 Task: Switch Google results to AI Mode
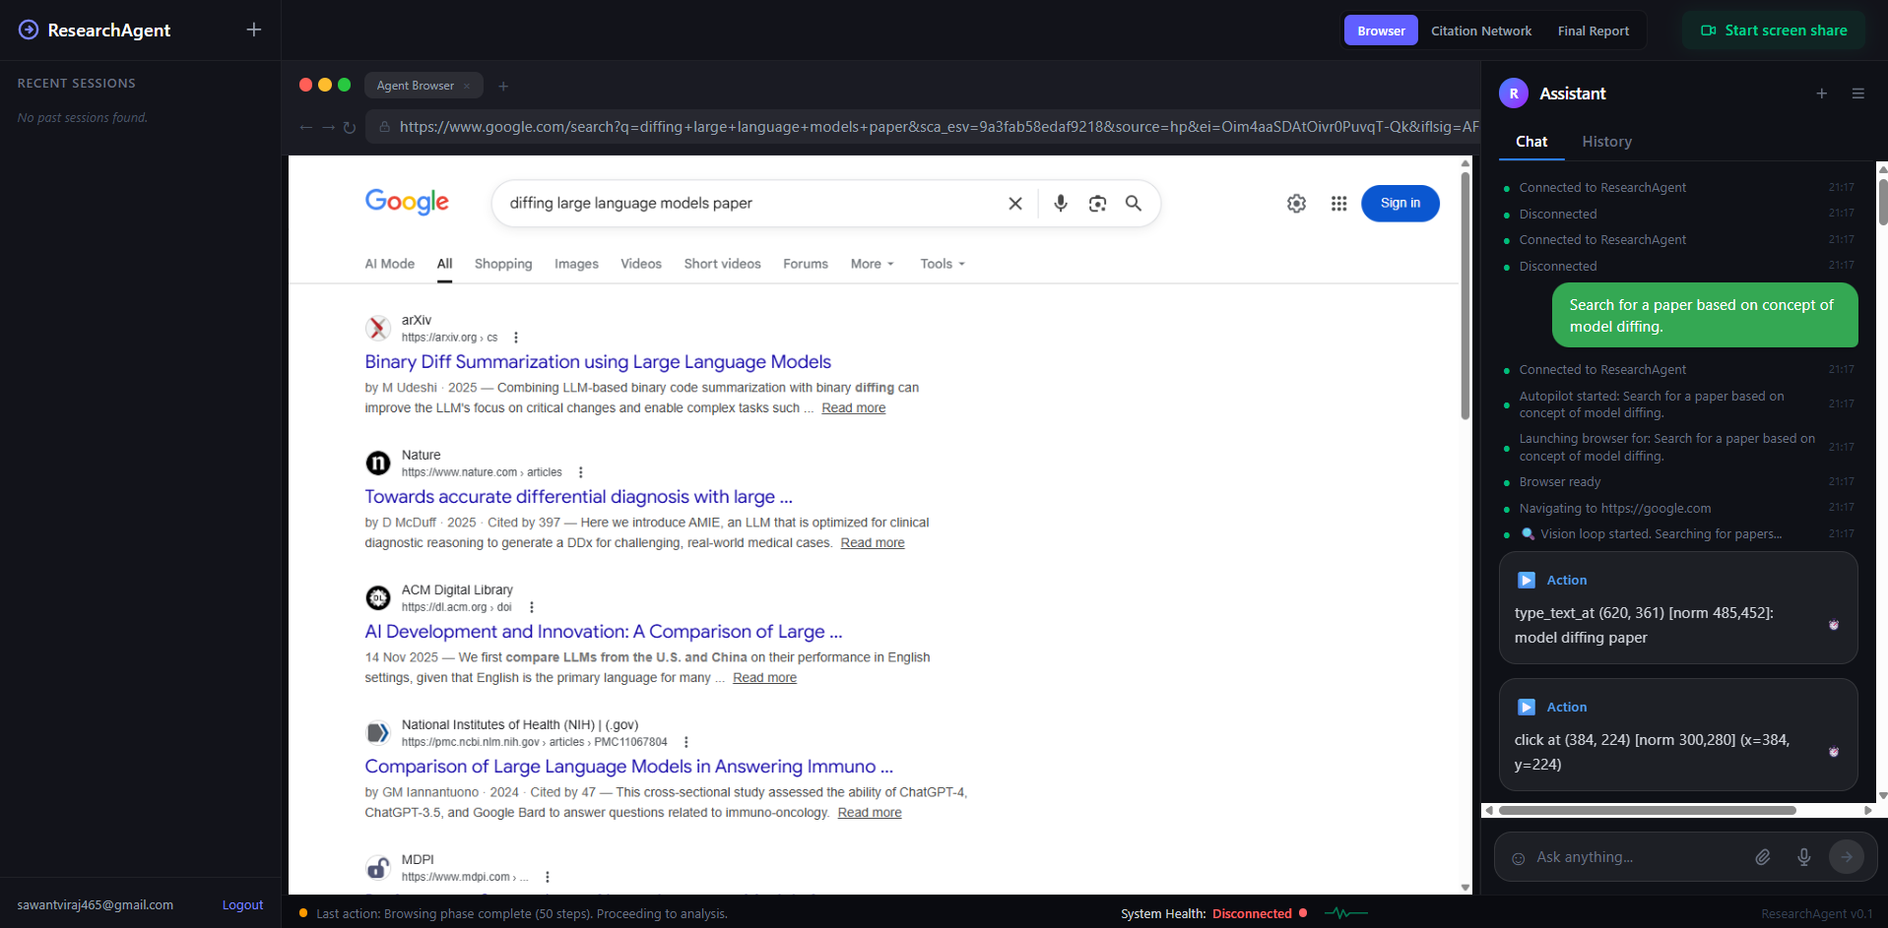click(390, 264)
